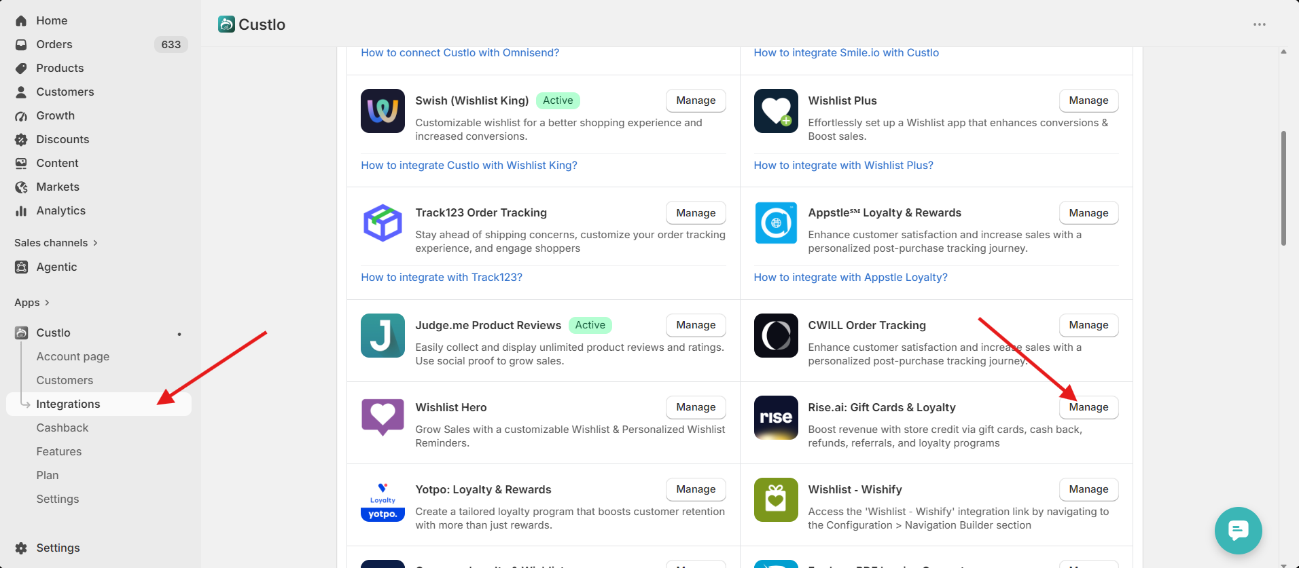
Task: Click the Home icon in sidebar
Action: tap(21, 21)
